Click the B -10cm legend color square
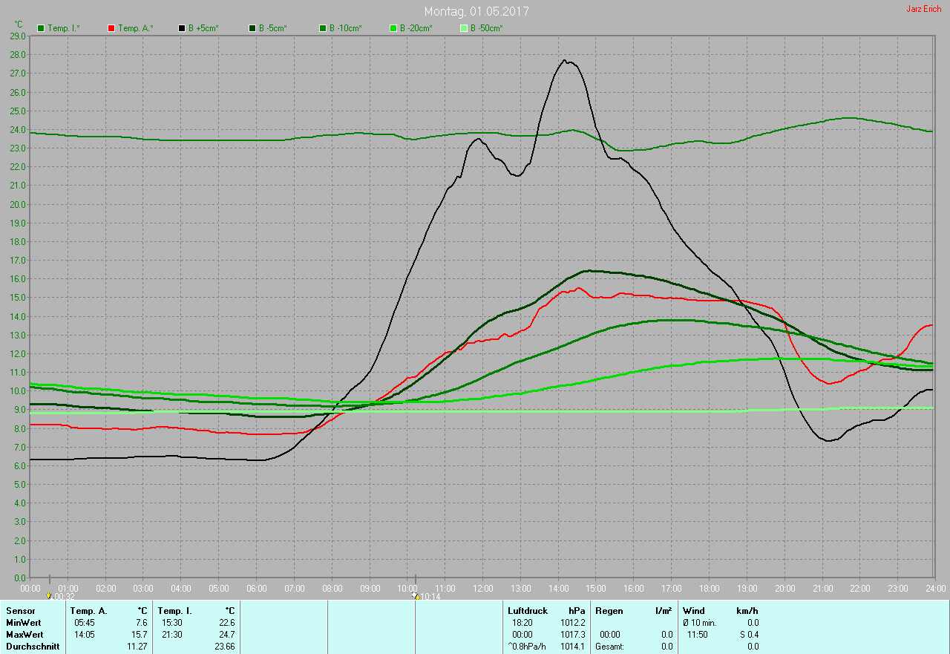The width and height of the screenshot is (950, 654). click(323, 28)
